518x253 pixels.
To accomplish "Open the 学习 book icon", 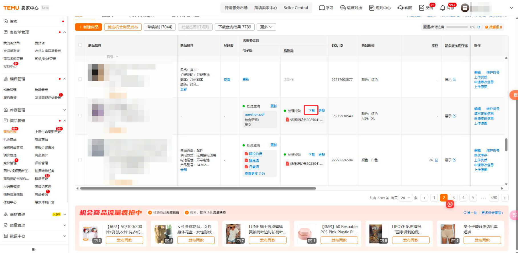I will [x=322, y=8].
